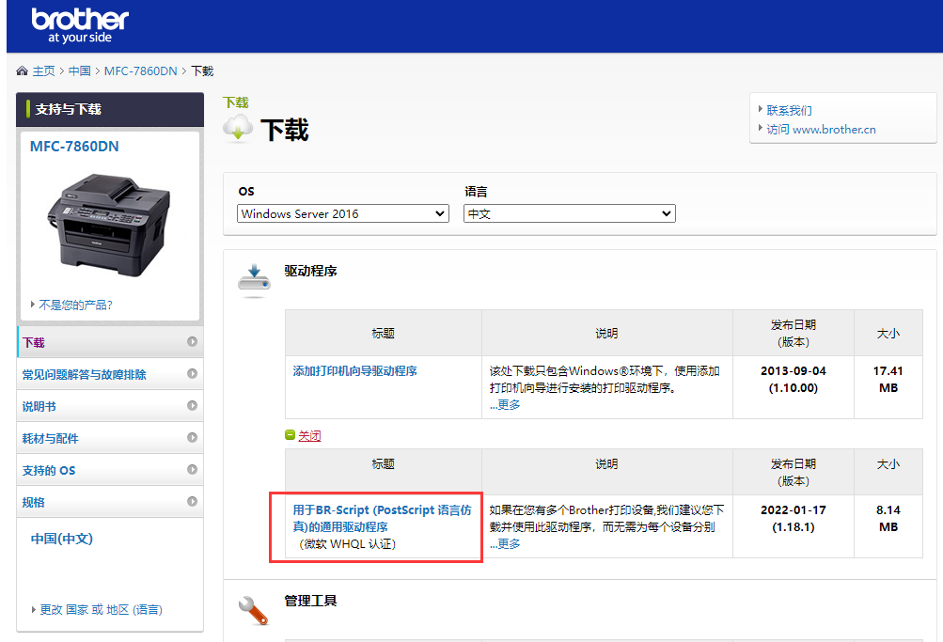
Task: Click the arrow icon on 常见问题解答与故障排除 row
Action: point(192,374)
